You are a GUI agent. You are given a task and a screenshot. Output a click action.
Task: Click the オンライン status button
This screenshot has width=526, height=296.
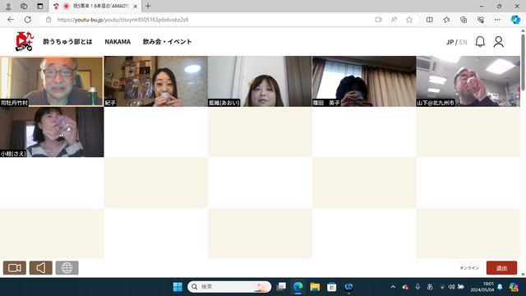pos(469,268)
